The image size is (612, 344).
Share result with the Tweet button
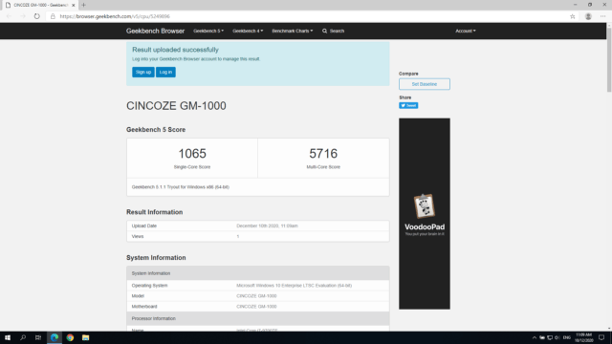408,106
